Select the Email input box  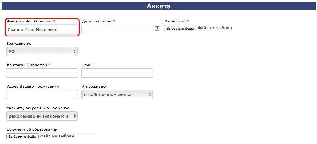point(117,73)
